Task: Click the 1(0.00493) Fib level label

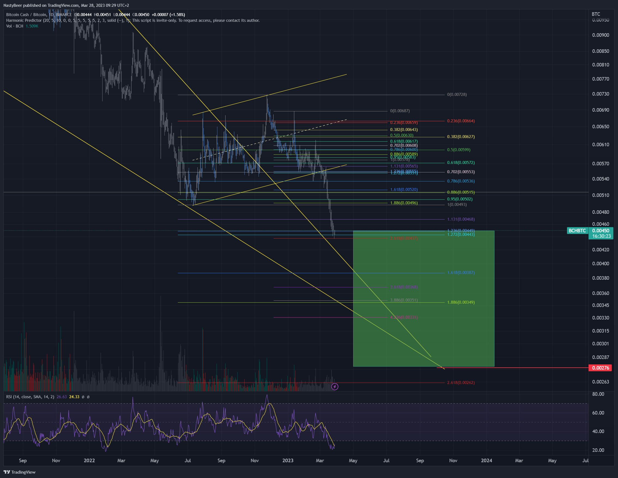Action: point(457,205)
